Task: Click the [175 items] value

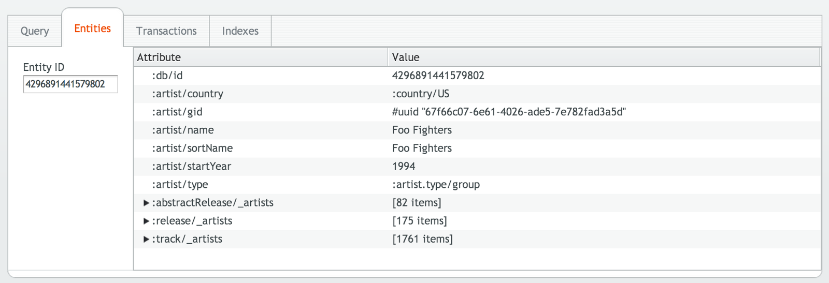Action: (420, 221)
